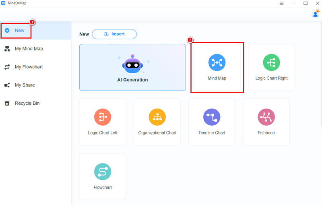
Task: Click the AI Generation card label
Action: pos(132,80)
